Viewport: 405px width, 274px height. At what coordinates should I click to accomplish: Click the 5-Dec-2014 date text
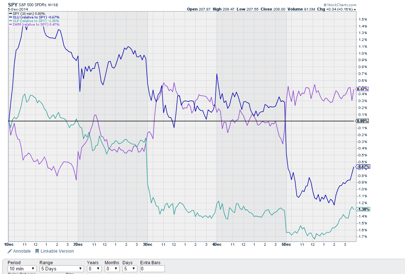coord(18,9)
